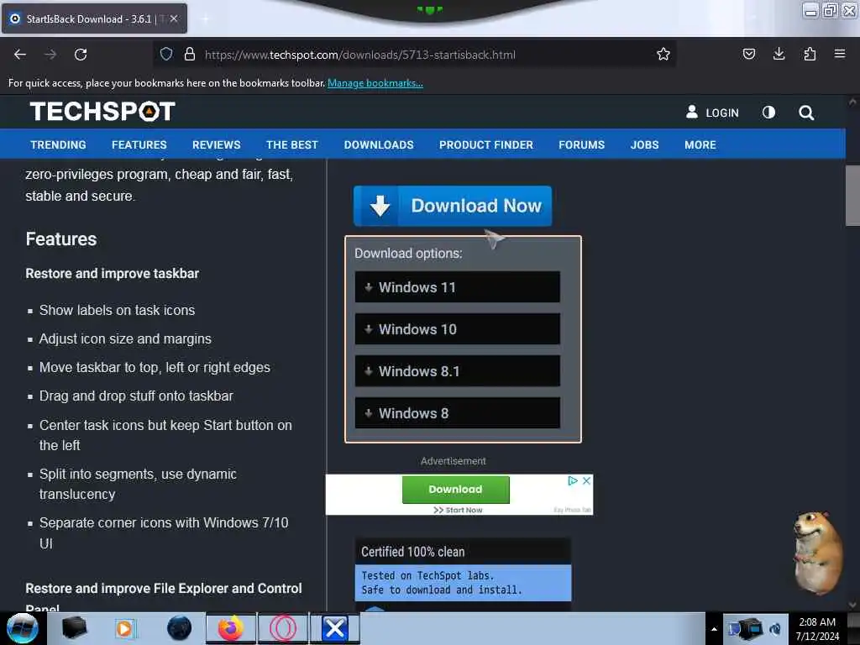This screenshot has width=860, height=645.
Task: Open the JOBS menu
Action: 644,144
